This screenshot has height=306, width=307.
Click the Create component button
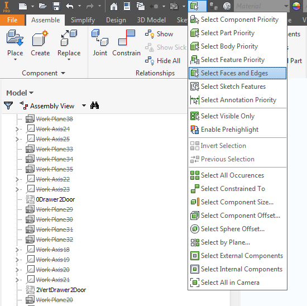(x=40, y=44)
